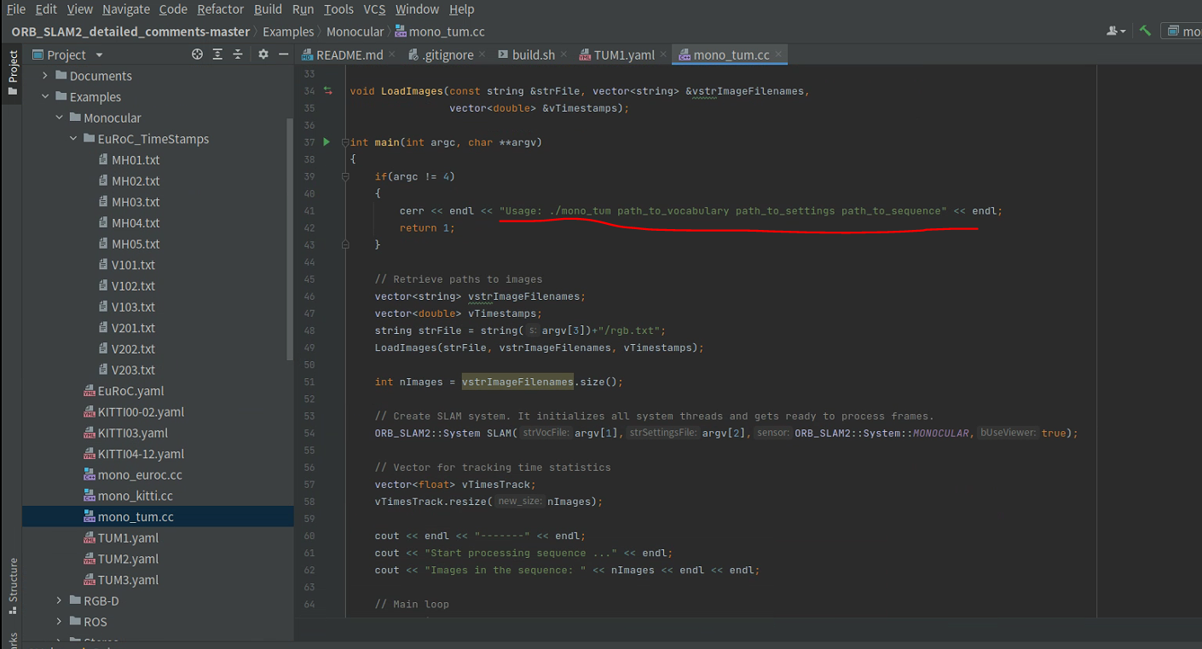Close the TUM1.yaml tab

pyautogui.click(x=663, y=55)
